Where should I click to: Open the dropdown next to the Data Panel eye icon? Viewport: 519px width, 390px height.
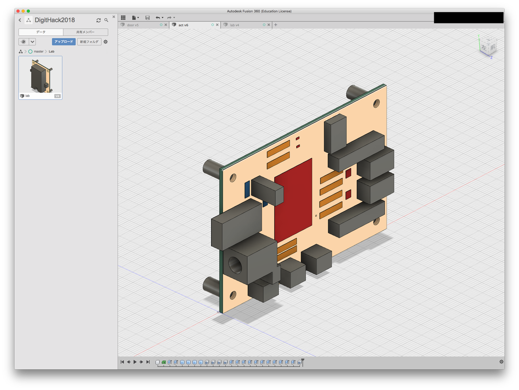(x=32, y=42)
